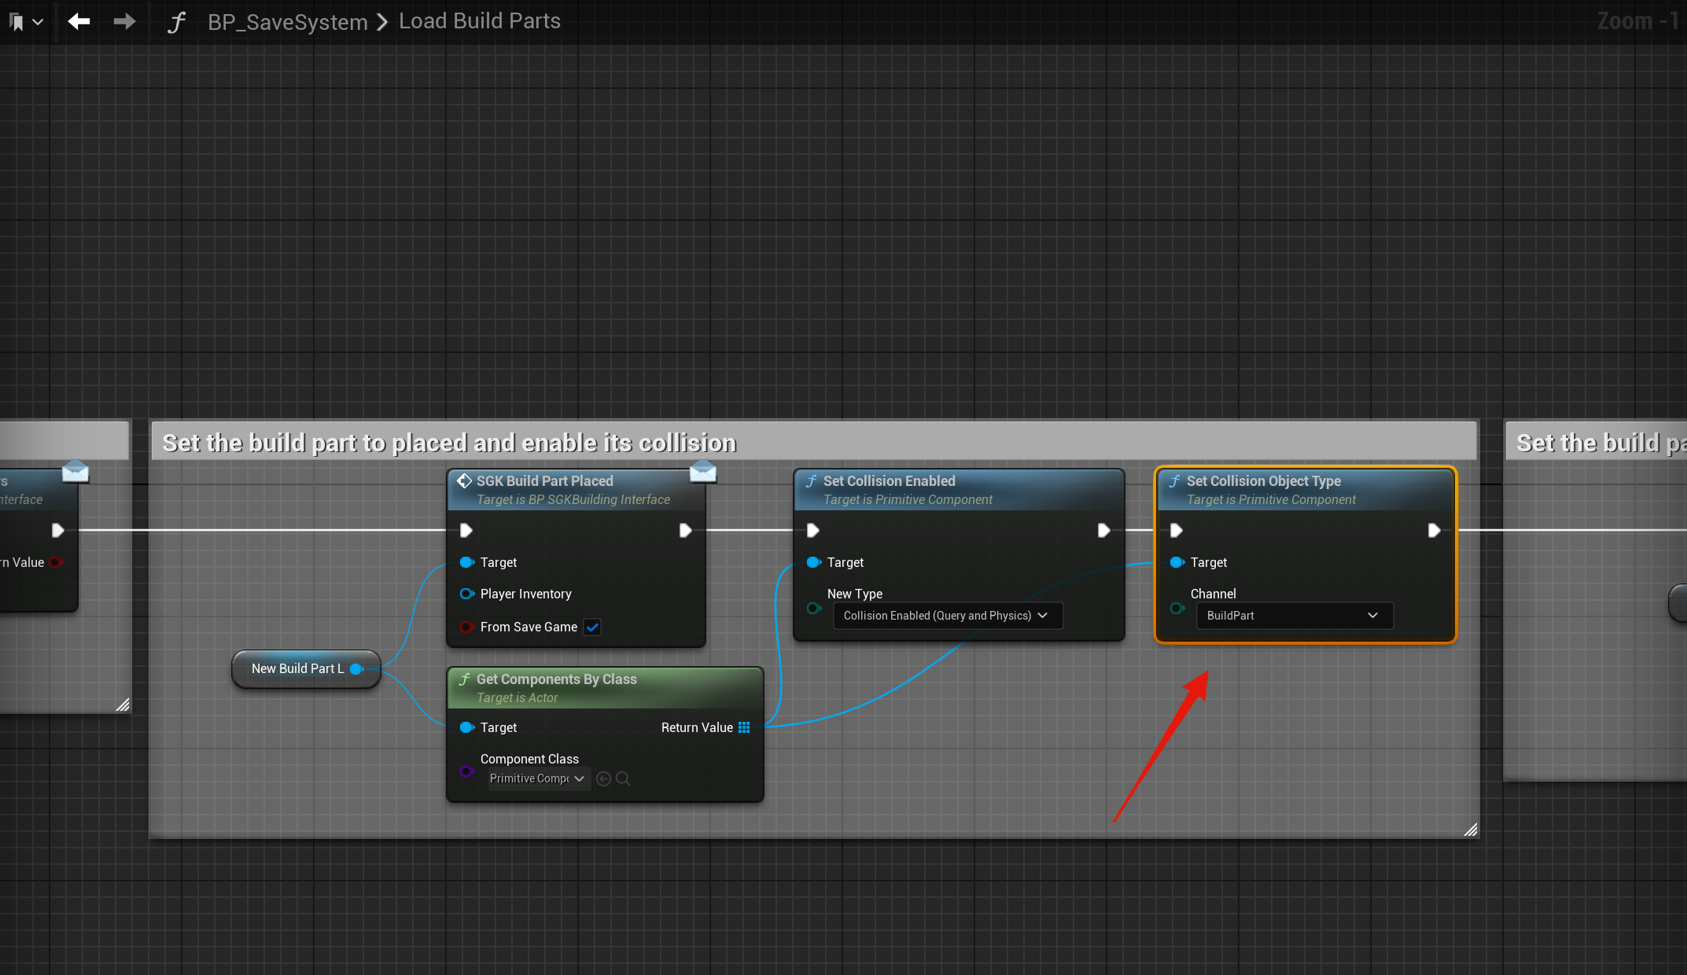
Task: Click the browse-to-asset magnifier icon
Action: (x=623, y=778)
